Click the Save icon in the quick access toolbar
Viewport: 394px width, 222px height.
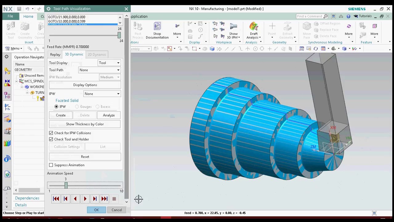19,9
